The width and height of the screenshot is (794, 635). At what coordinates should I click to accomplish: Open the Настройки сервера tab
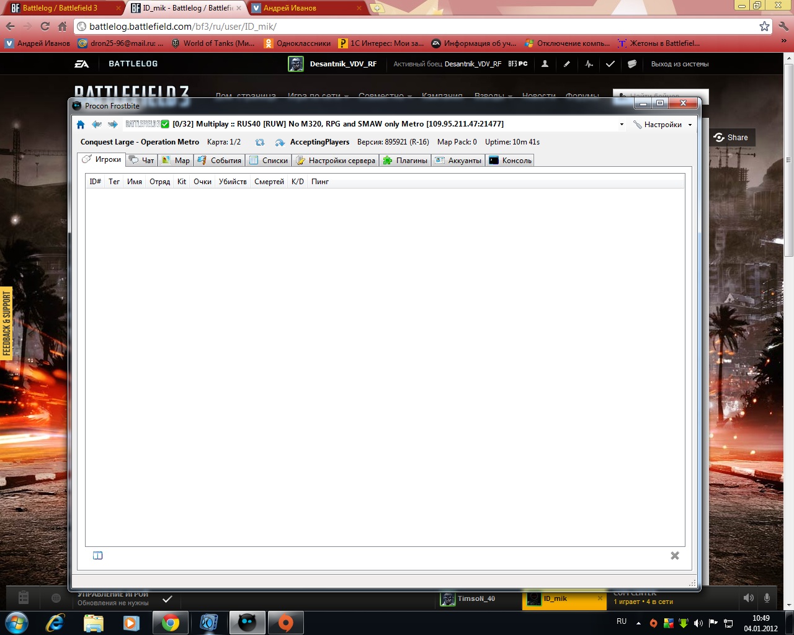click(x=336, y=160)
